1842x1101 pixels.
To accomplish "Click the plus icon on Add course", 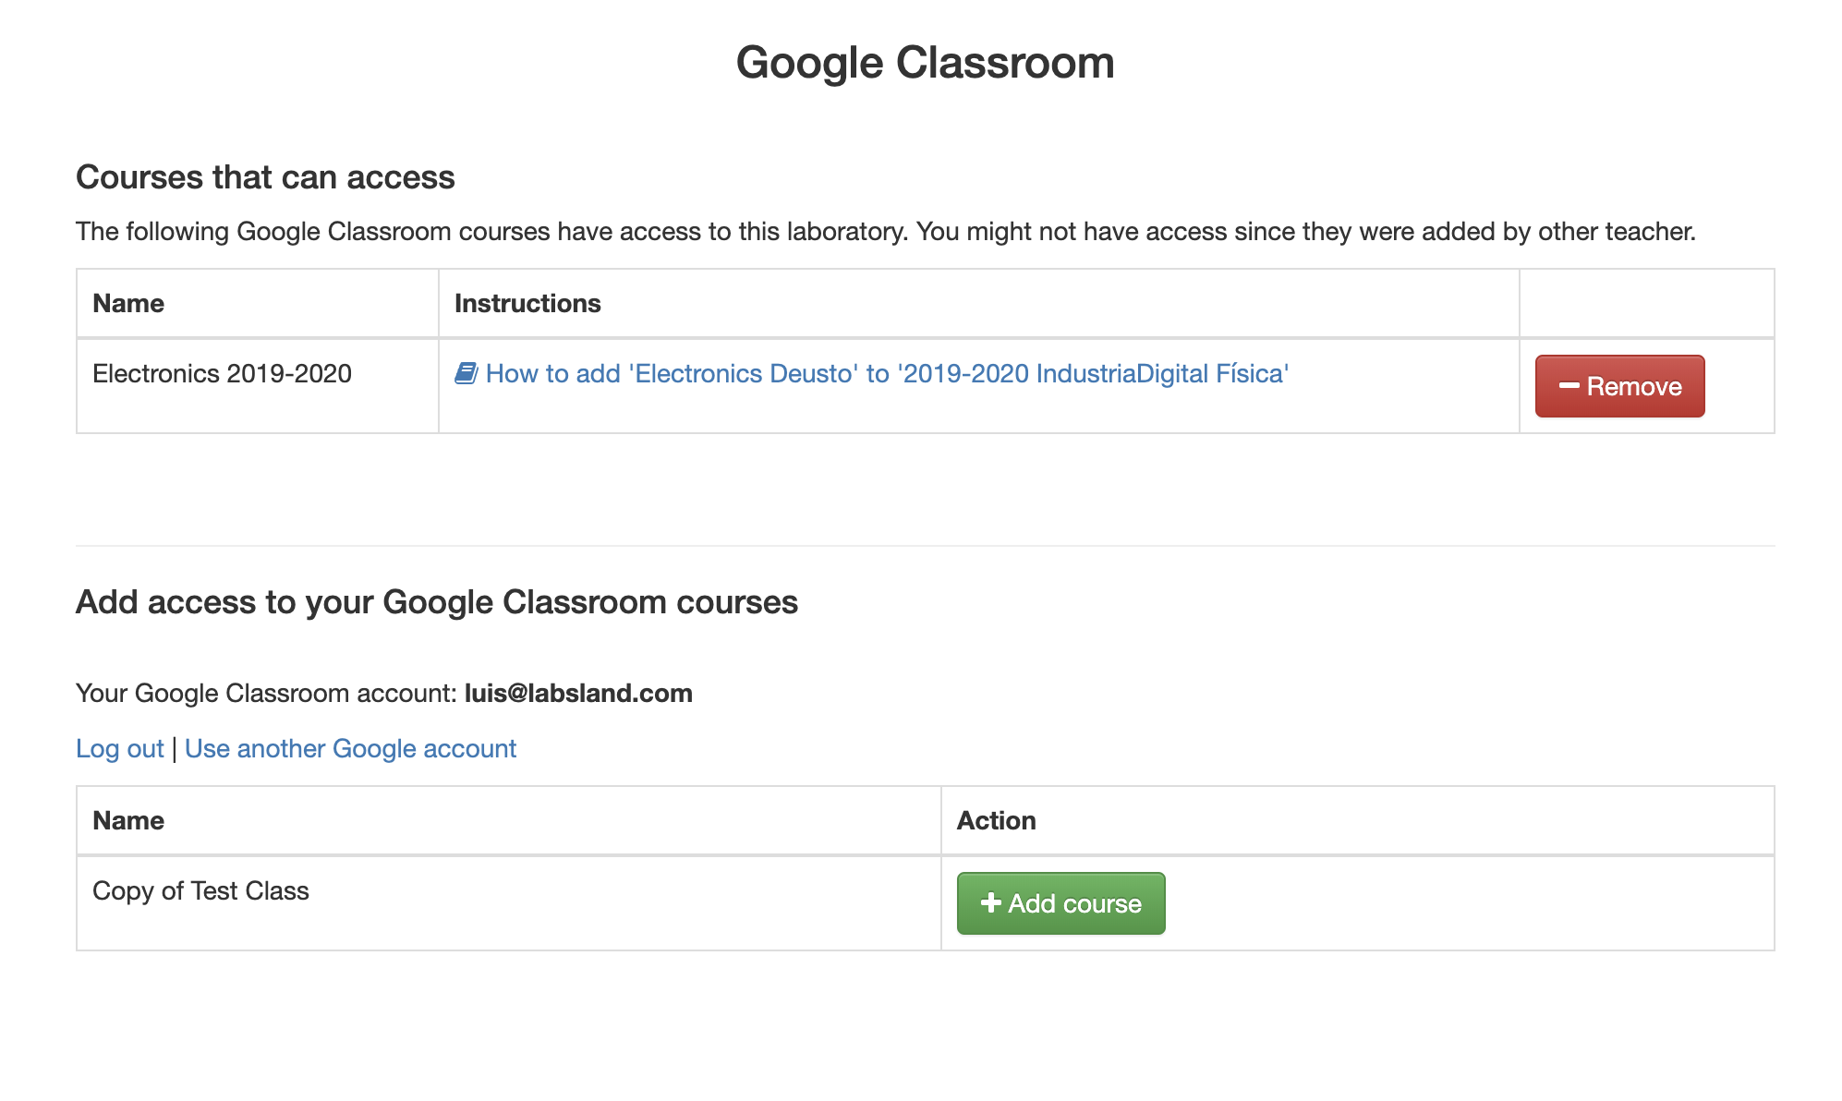I will coord(990,902).
